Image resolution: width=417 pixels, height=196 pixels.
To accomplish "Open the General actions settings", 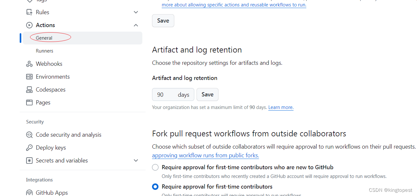I will pyautogui.click(x=44, y=38).
